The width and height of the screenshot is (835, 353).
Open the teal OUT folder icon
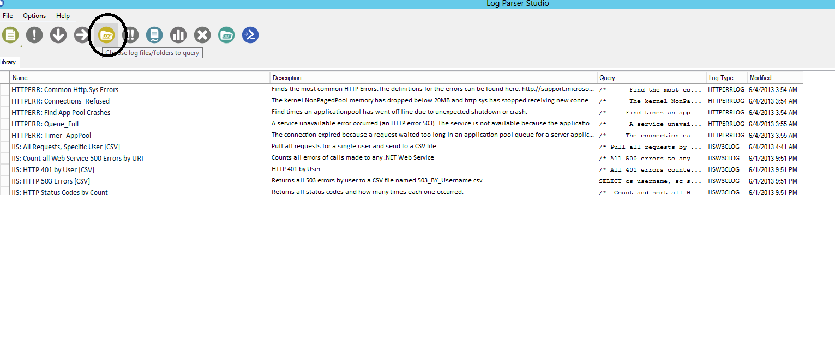[x=226, y=35]
